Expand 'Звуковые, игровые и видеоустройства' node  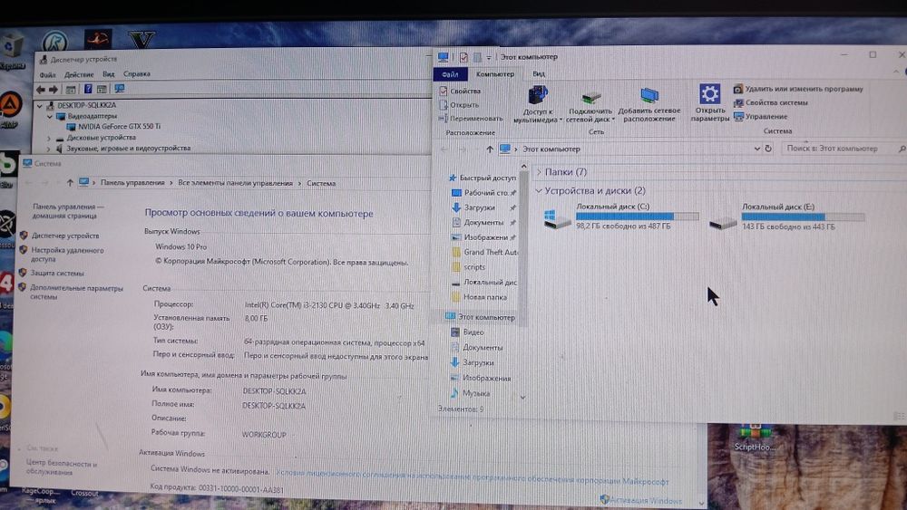tap(49, 149)
